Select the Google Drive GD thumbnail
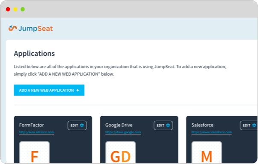The height and width of the screenshot is (164, 258). [121, 152]
